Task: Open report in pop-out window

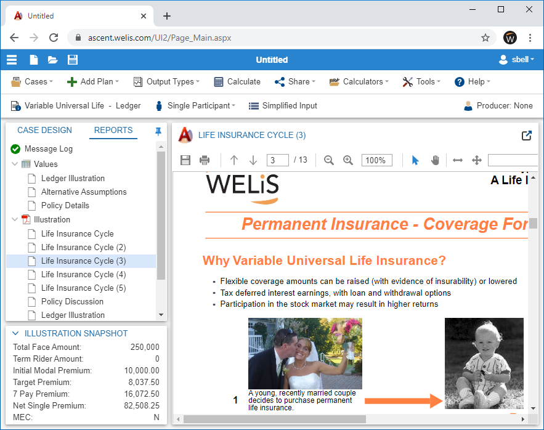Action: [526, 136]
